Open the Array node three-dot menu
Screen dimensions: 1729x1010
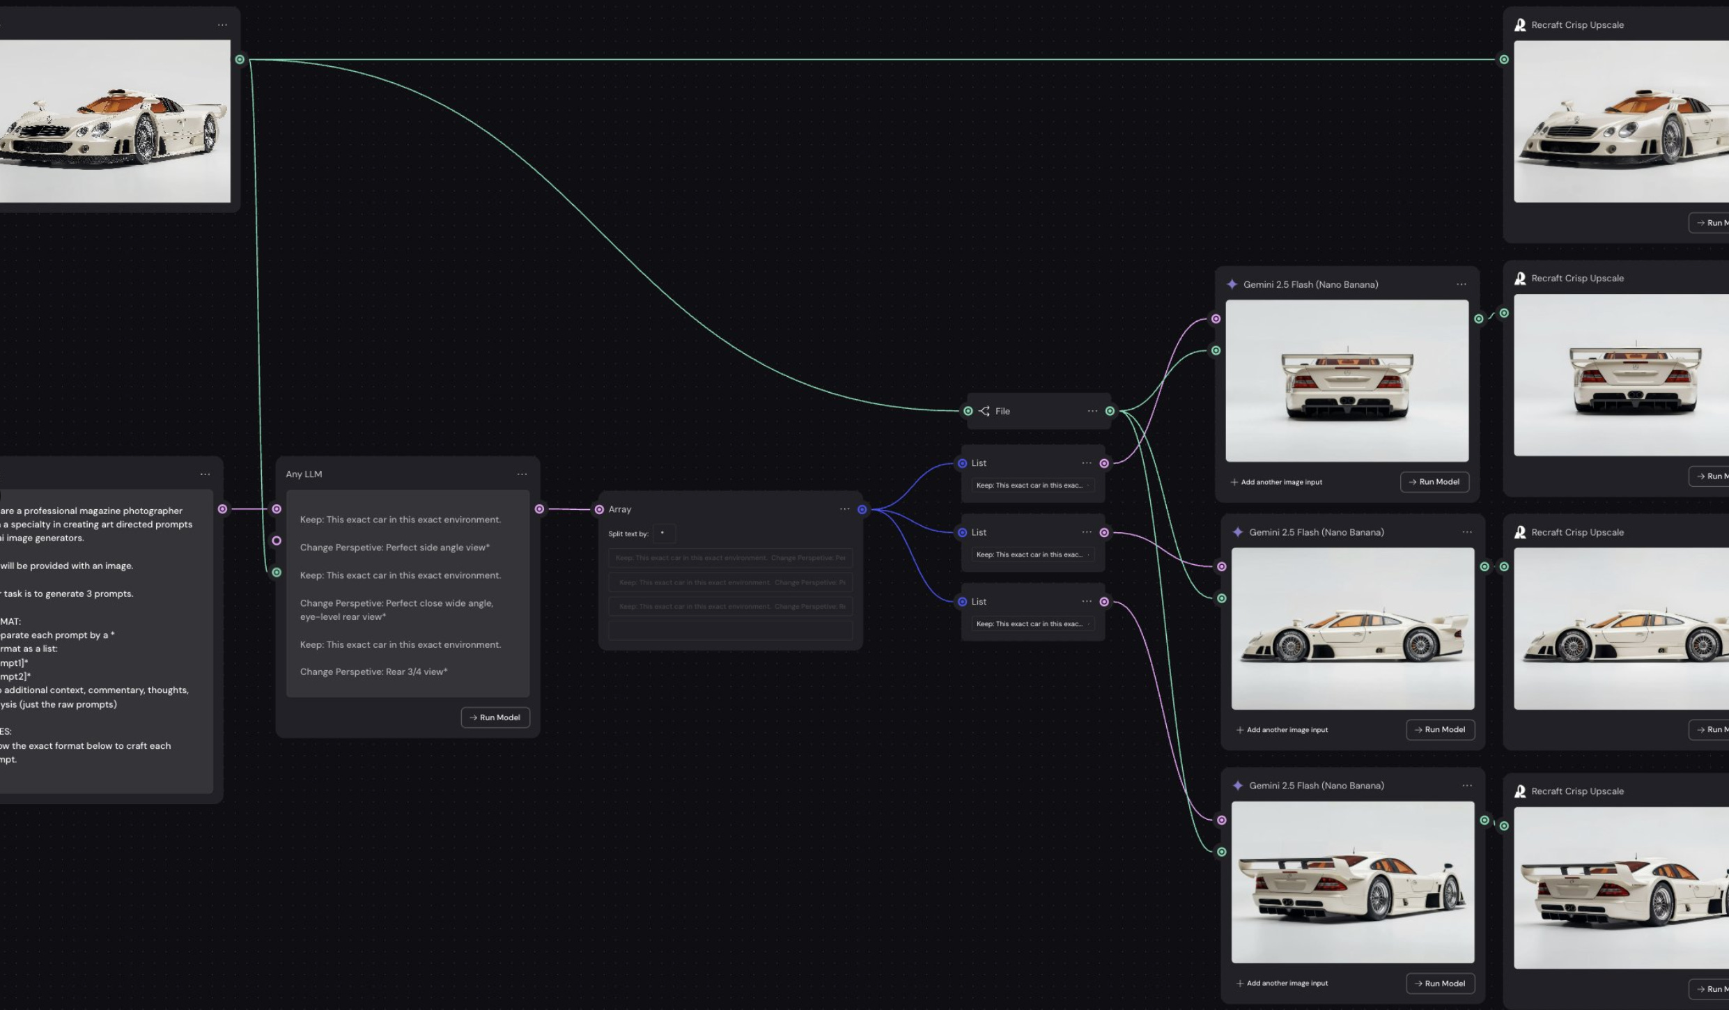(844, 509)
